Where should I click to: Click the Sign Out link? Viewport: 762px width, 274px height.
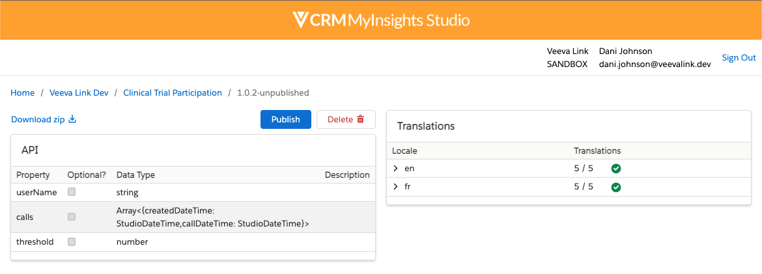pyautogui.click(x=739, y=58)
